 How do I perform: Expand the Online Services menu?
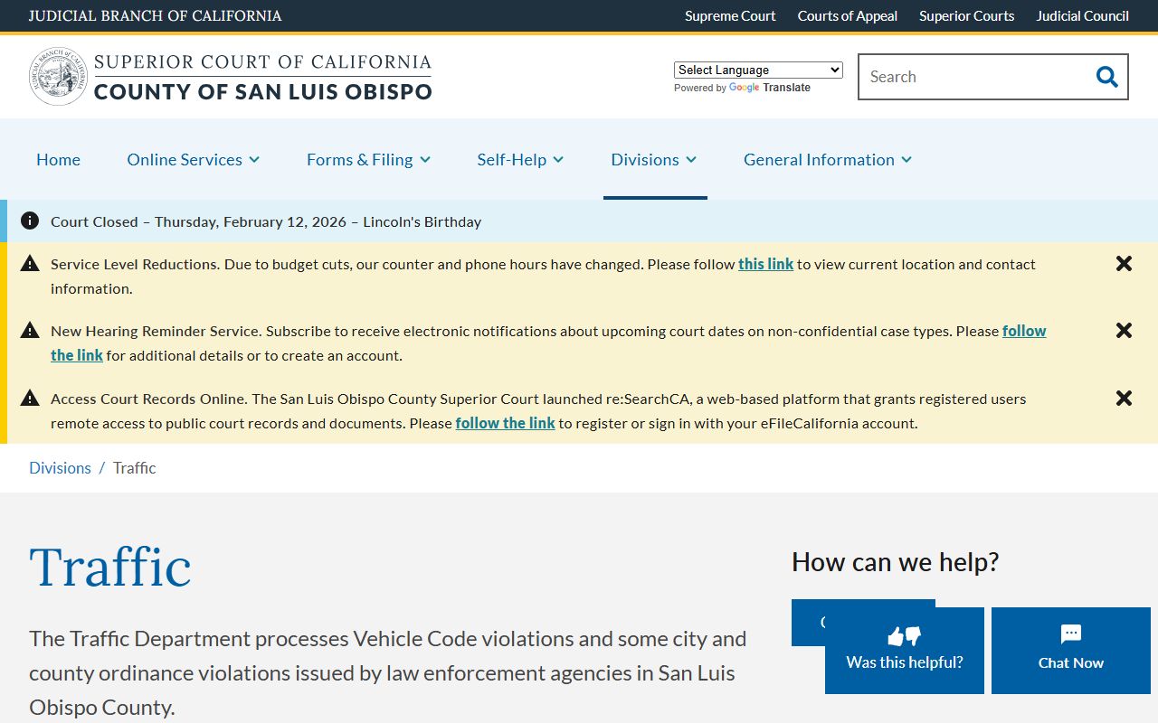tap(194, 159)
